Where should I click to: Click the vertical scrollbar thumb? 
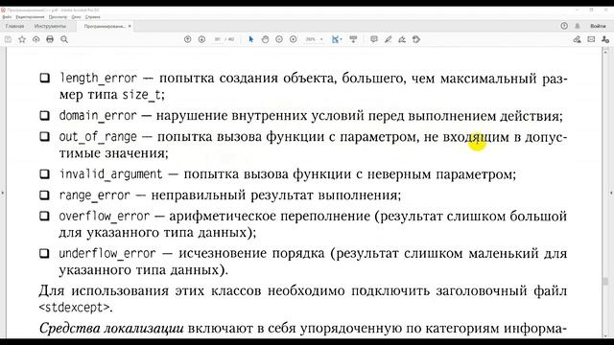[x=605, y=281]
